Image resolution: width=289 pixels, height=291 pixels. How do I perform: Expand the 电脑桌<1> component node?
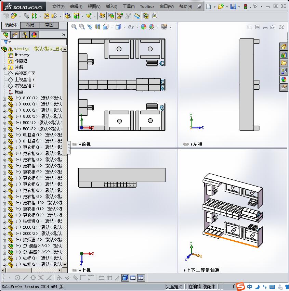click(4, 136)
